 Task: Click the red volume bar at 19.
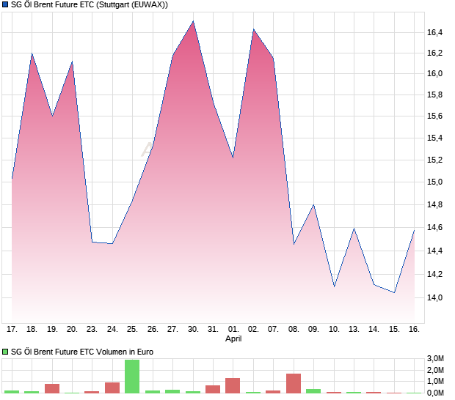click(52, 388)
